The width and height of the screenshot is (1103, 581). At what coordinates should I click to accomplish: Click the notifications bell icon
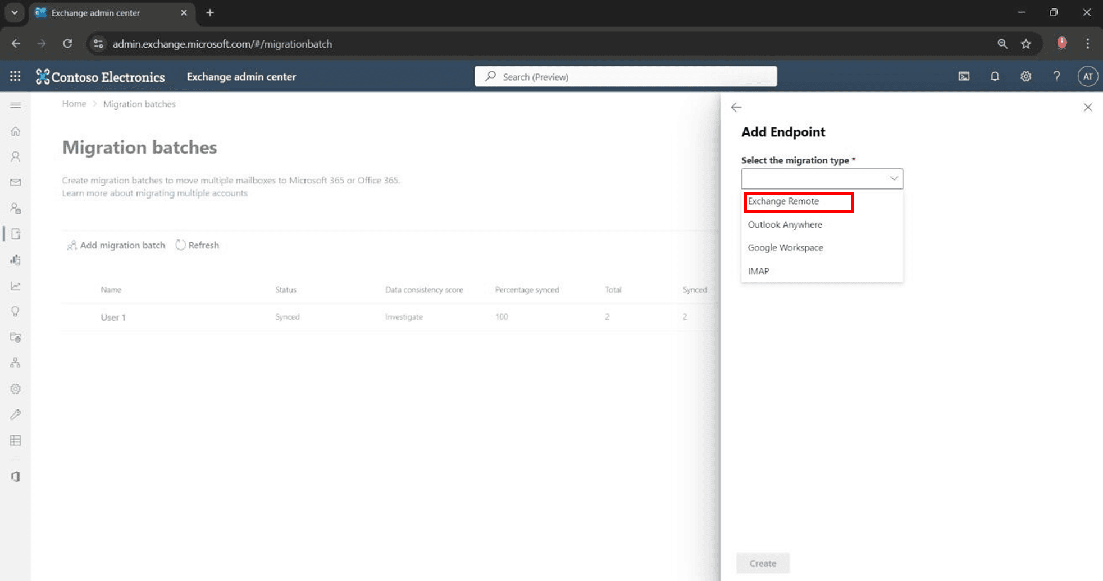pos(995,76)
